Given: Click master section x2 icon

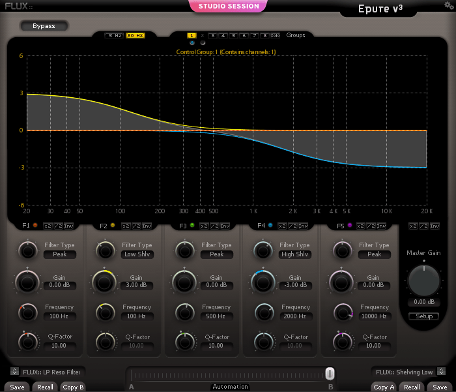Looking at the screenshot, I should click(413, 226).
